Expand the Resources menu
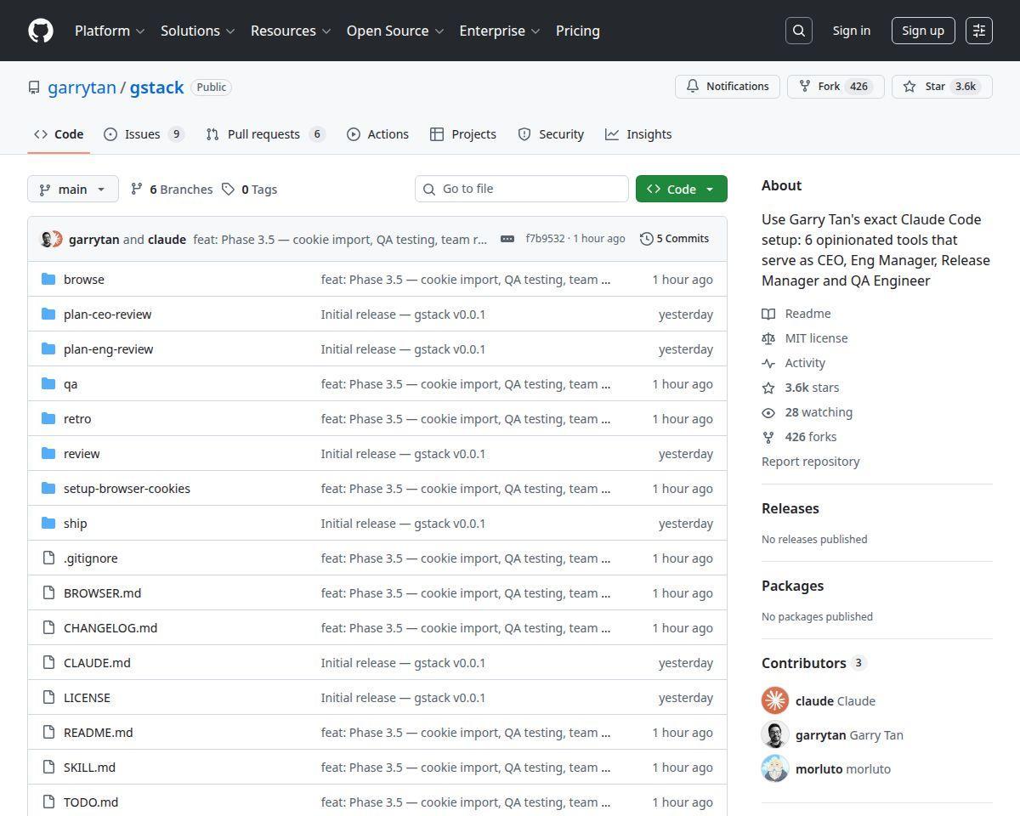The height and width of the screenshot is (816, 1020). coord(291,31)
